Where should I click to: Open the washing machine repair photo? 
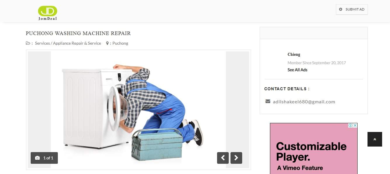(138, 110)
